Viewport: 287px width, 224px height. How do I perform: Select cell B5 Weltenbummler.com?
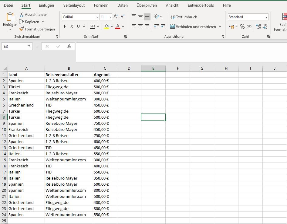point(69,99)
